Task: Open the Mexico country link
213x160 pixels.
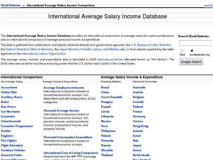Action: [x=106, y=121]
